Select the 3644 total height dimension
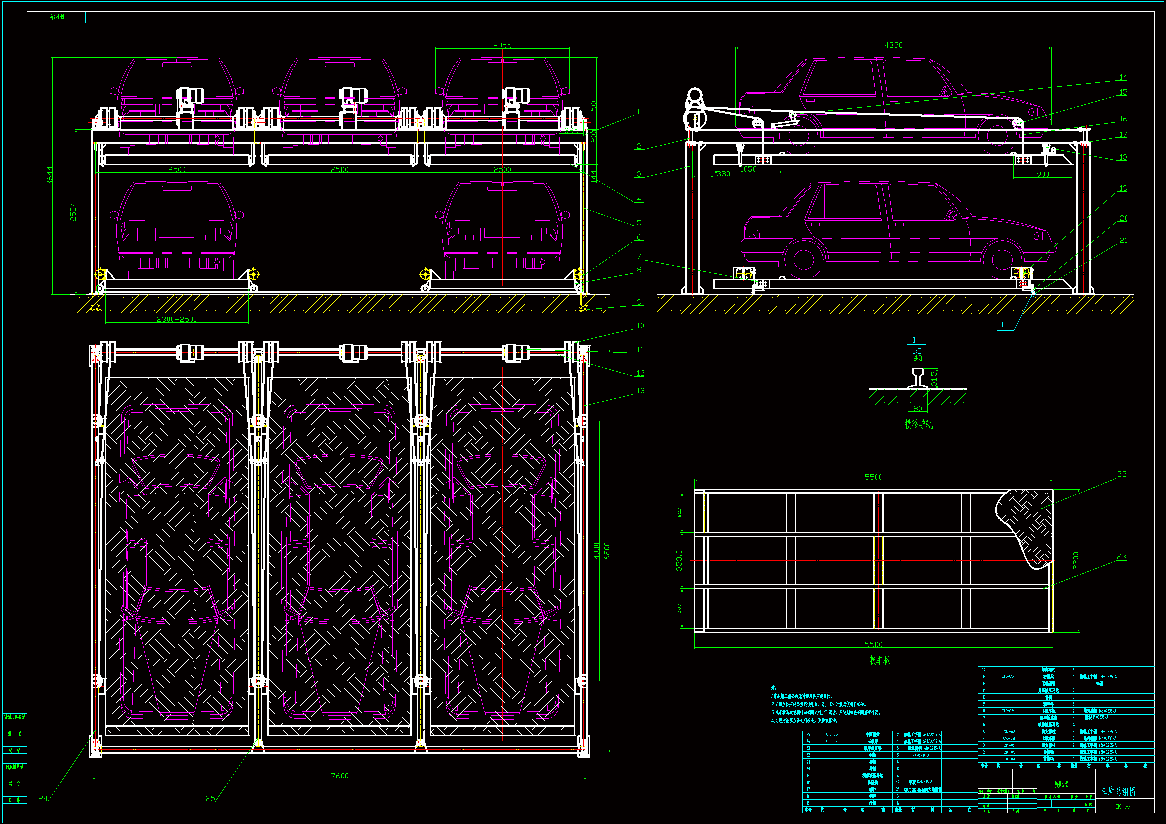The height and width of the screenshot is (824, 1166). [x=50, y=175]
